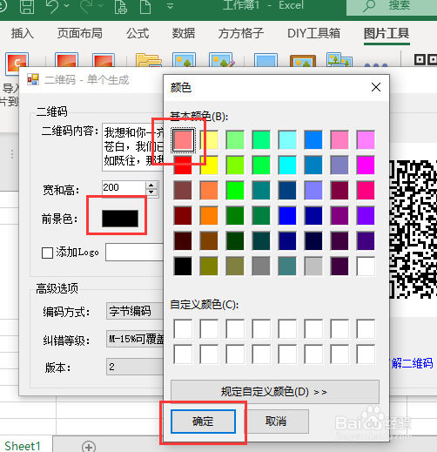Click the Redo arrow icon
The height and width of the screenshot is (452, 437).
tap(86, 6)
